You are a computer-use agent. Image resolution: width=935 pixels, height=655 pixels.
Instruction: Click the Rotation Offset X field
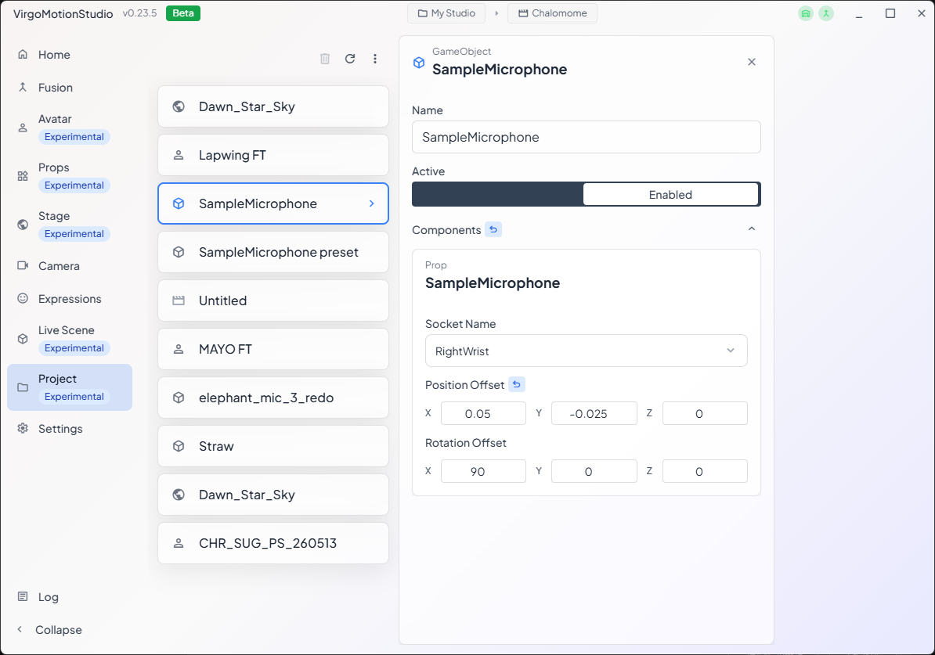click(x=483, y=471)
